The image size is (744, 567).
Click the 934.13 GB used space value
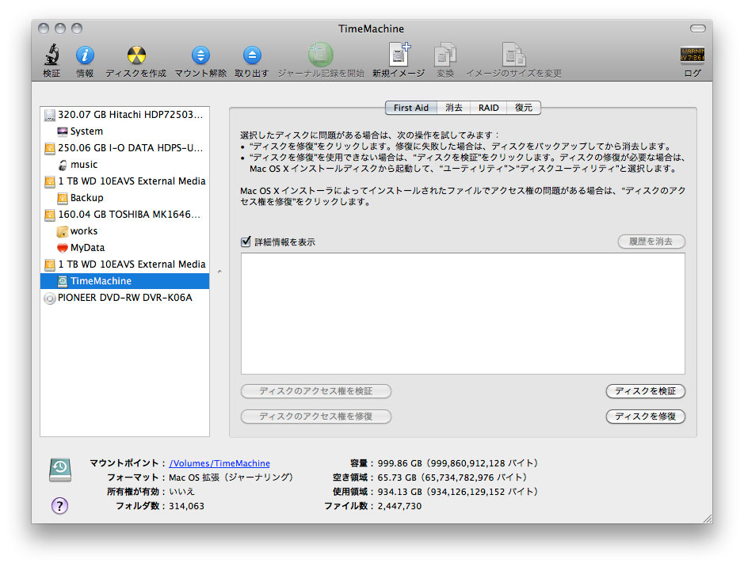[x=458, y=492]
